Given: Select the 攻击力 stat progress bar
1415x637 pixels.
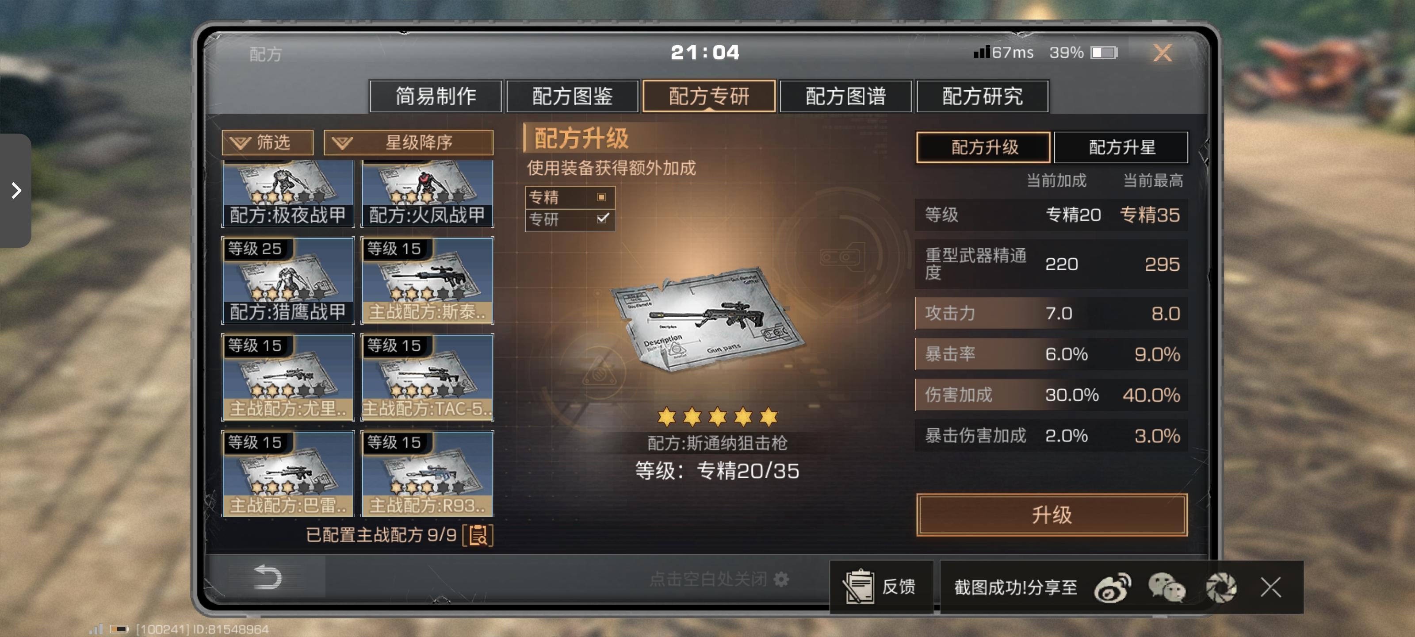Looking at the screenshot, I should coord(1051,313).
